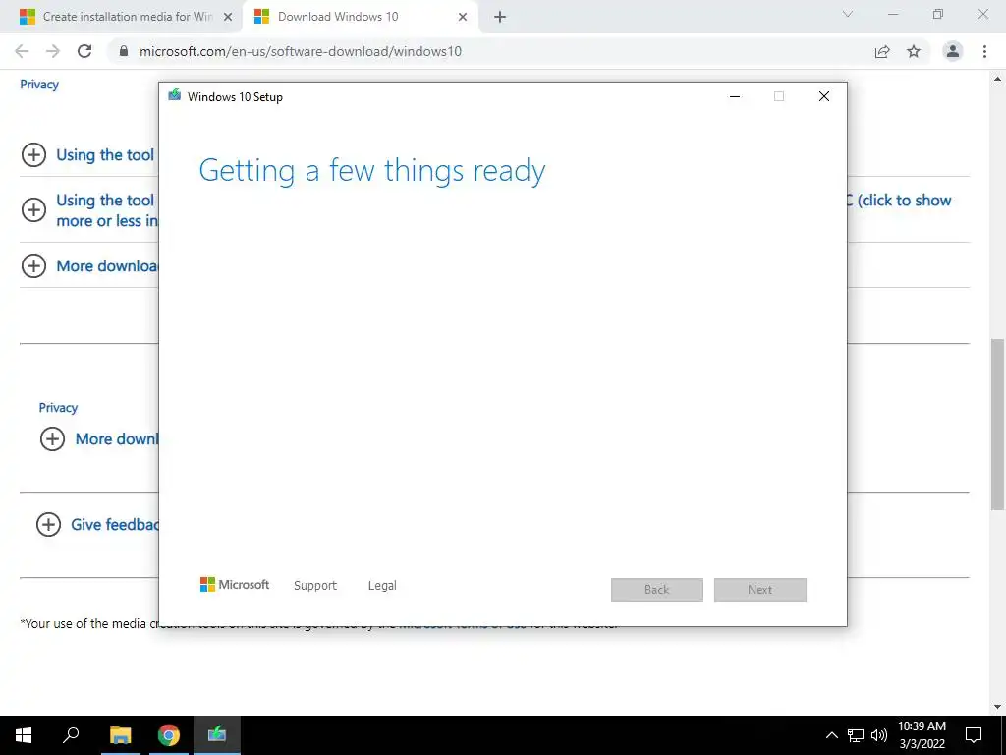Open Support link in Windows 10 Setup
Screen dimensions: 1006x755
click(315, 586)
